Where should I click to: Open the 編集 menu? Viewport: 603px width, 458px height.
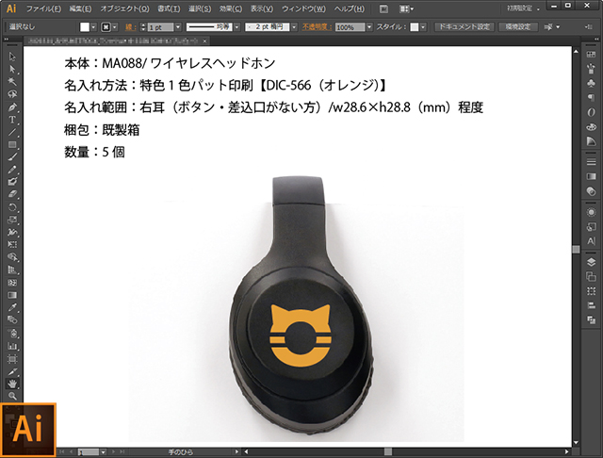pos(80,8)
